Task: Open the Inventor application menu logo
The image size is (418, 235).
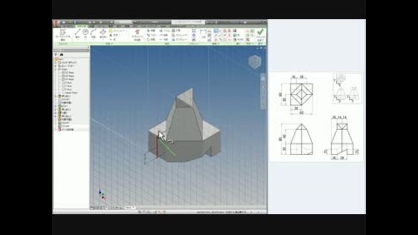Action: 56,23
